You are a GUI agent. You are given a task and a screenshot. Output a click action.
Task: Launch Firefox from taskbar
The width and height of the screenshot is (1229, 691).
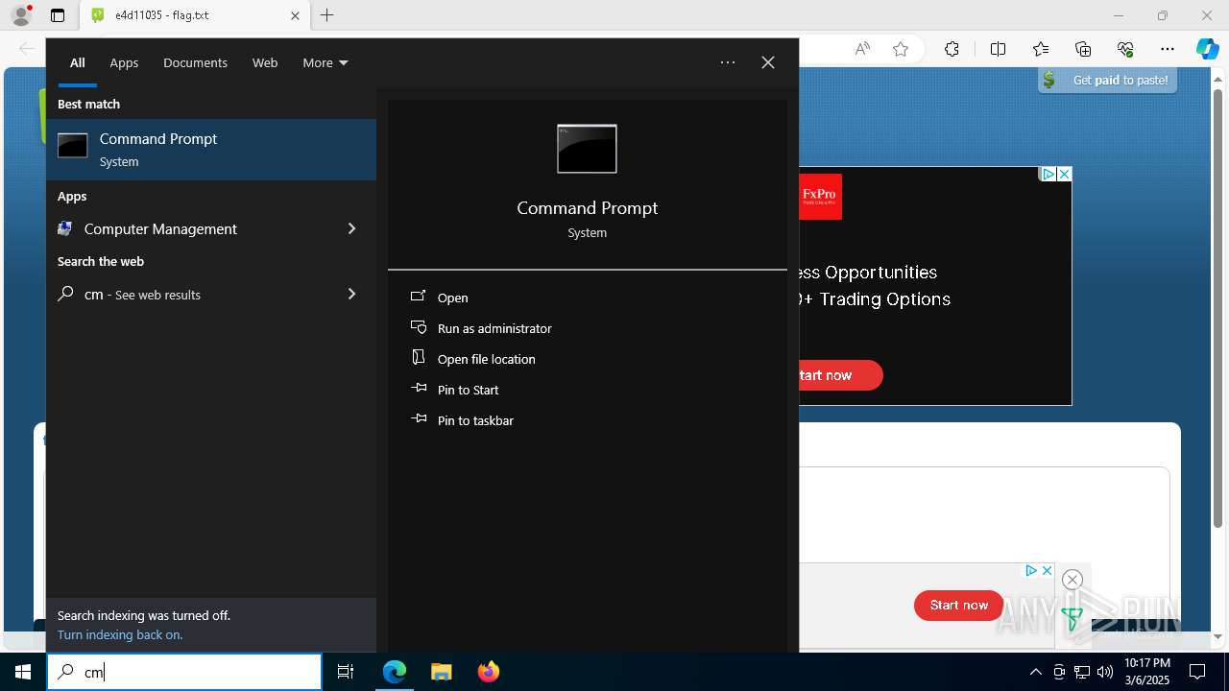[489, 672]
